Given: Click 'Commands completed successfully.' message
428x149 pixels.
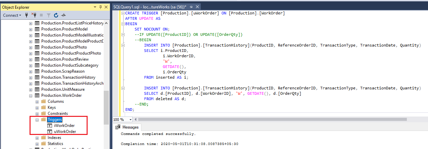Looking at the screenshot, I should tap(158, 134).
